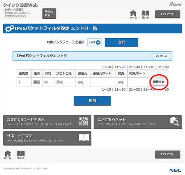Viewport: 185px width, 175px height.
Task: Click the 送信元 column header
Action: (83, 74)
